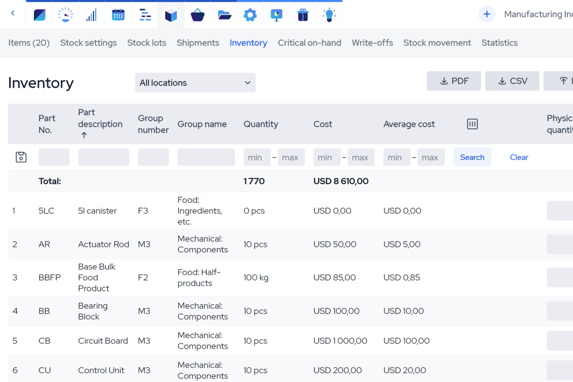
Task: Open the Gantt chart planning module icon
Action: pyautogui.click(x=144, y=14)
